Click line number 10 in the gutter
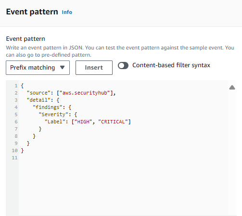Image resolution: width=242 pixels, height=216 pixels. 14,151
